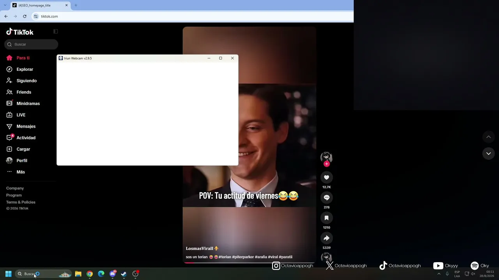The width and height of the screenshot is (499, 280).
Task: Click the muted volume icon in tray
Action: coord(473,274)
